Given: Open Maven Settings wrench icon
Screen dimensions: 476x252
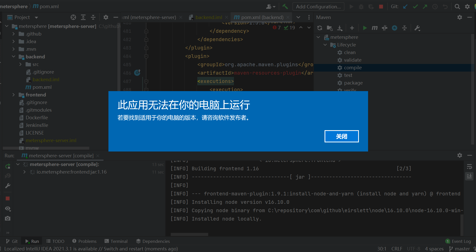Looking at the screenshot, I should point(417,28).
